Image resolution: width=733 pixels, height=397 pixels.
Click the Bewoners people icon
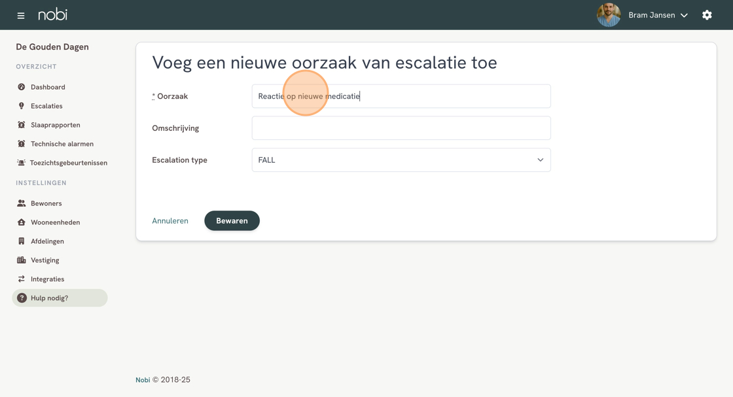(x=22, y=203)
